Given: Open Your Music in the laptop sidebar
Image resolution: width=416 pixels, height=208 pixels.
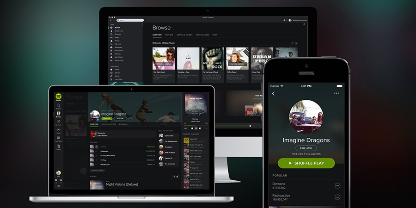Looking at the screenshot, I should point(59,138).
